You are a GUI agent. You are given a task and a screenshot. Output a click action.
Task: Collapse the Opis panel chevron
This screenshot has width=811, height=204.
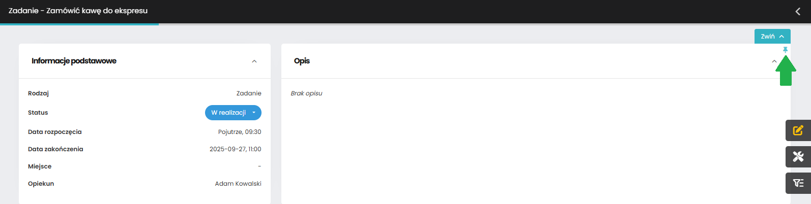pos(774,61)
